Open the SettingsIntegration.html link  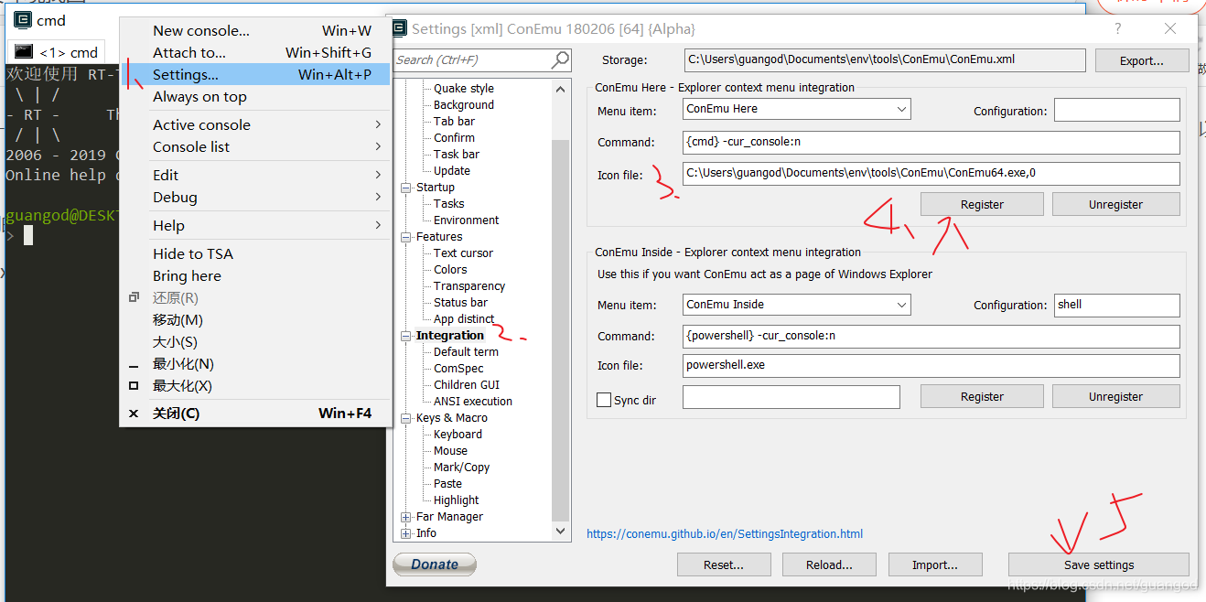725,533
